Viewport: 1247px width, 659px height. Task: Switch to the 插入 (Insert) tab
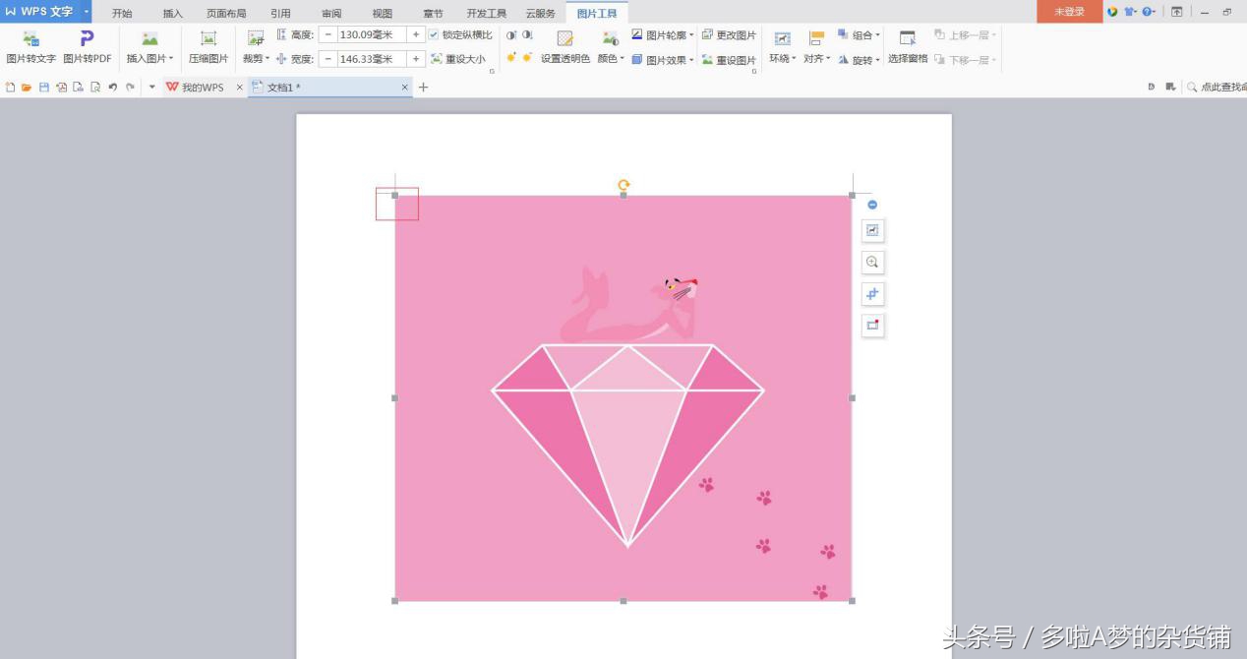tap(173, 13)
